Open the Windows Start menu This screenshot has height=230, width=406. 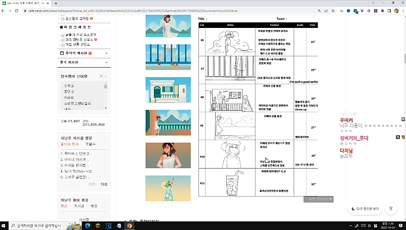tap(4, 225)
